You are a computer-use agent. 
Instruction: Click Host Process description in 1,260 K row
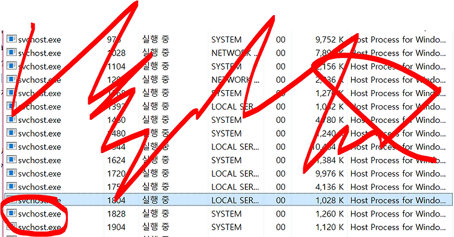(x=398, y=214)
